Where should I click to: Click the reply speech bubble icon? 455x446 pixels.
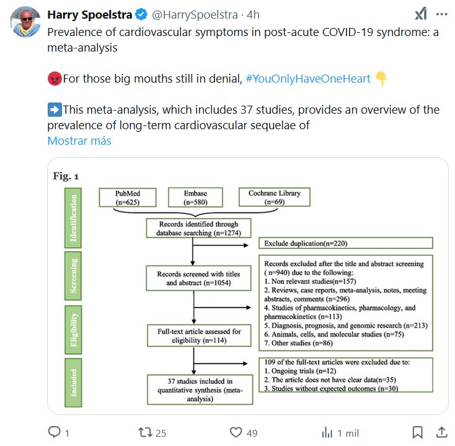[x=55, y=432]
